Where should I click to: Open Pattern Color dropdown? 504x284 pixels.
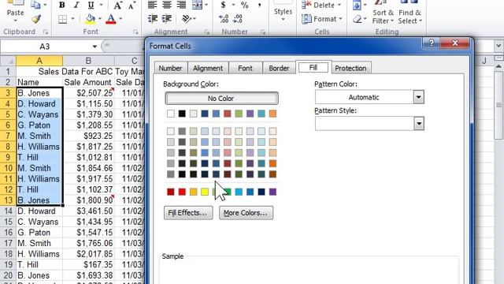pyautogui.click(x=418, y=97)
